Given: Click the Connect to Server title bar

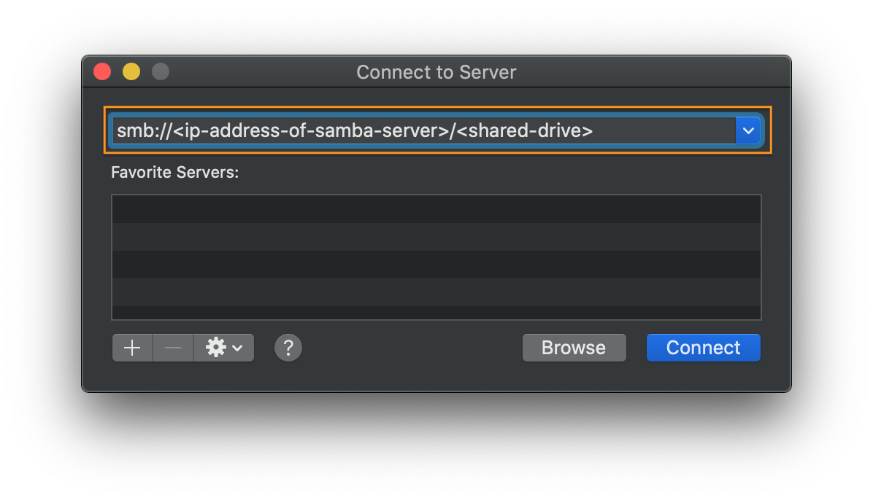Looking at the screenshot, I should point(436,72).
